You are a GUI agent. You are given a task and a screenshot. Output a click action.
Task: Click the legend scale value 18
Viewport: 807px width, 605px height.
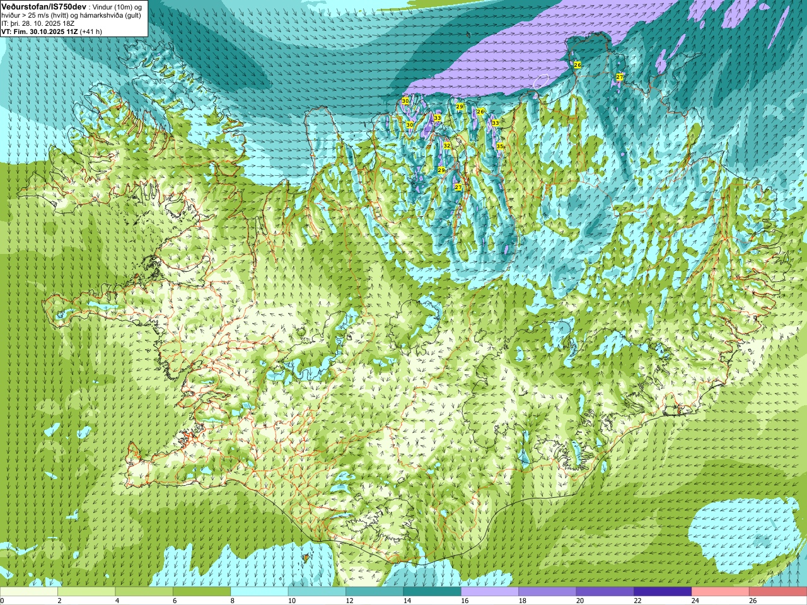click(x=522, y=601)
